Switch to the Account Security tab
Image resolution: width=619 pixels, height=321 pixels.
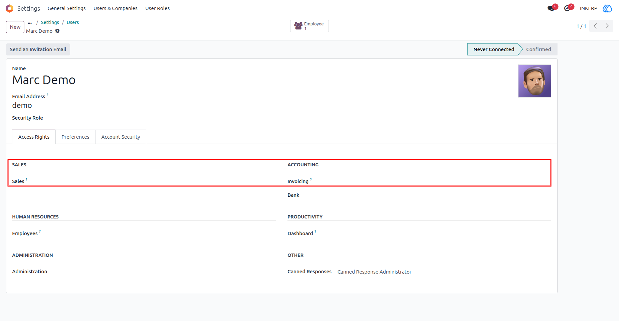(121, 137)
